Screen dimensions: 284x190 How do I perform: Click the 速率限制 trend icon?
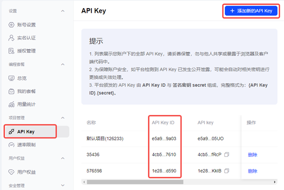(12, 145)
